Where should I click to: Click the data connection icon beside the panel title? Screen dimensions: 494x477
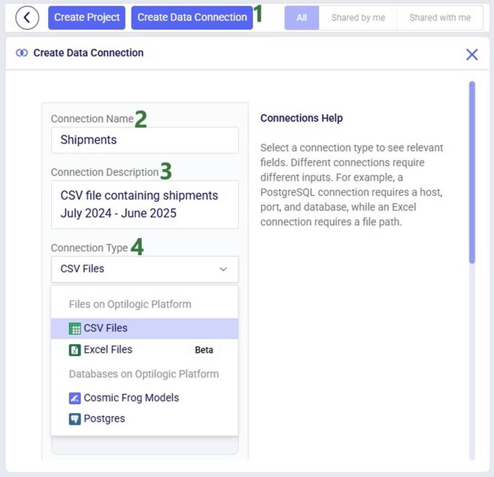[x=22, y=53]
